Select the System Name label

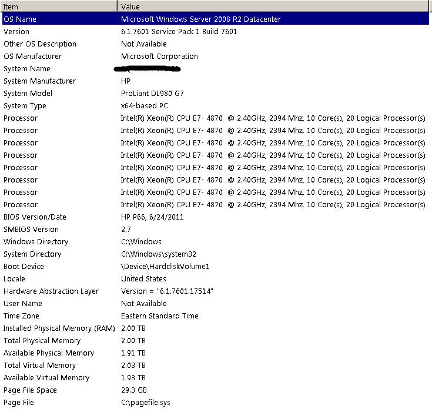click(26, 69)
